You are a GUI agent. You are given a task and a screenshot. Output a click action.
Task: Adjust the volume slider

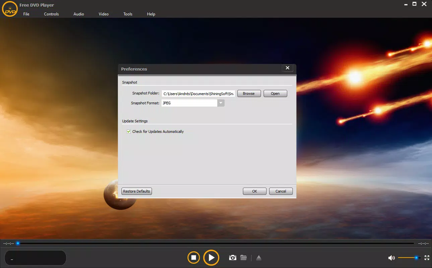(x=409, y=258)
